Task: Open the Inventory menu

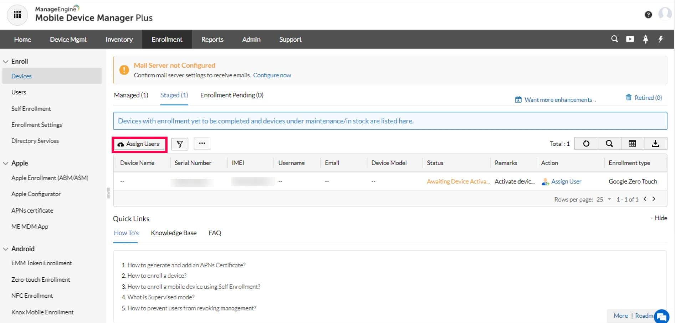Action: [119, 39]
